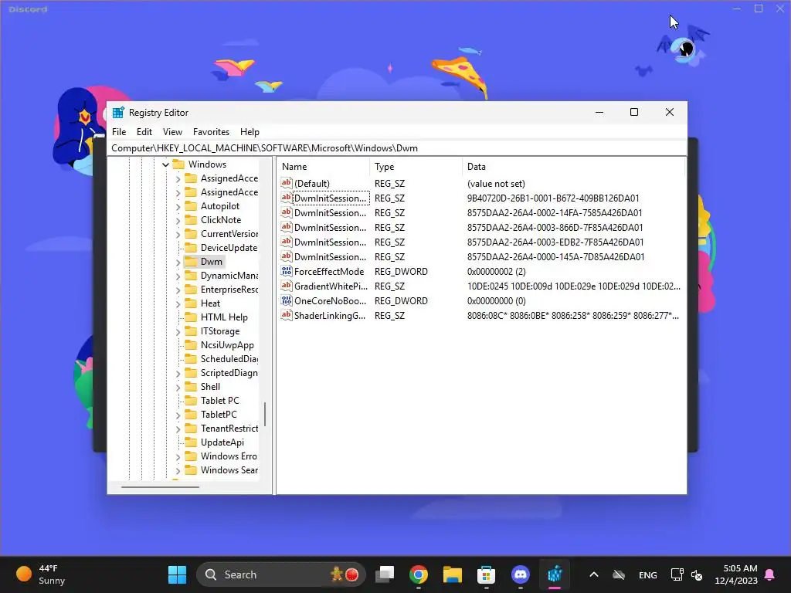Click the Registry Editor taskbar icon
Image resolution: width=791 pixels, height=593 pixels.
(555, 574)
